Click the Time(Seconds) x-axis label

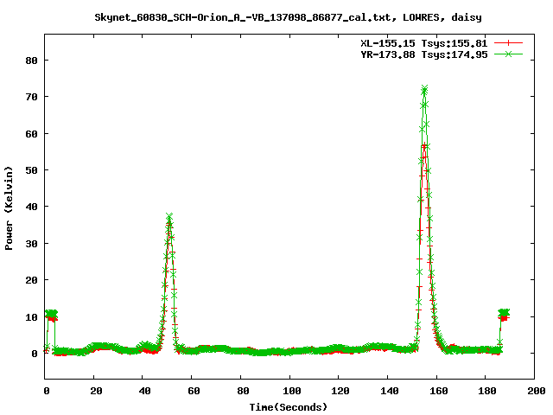point(289,407)
